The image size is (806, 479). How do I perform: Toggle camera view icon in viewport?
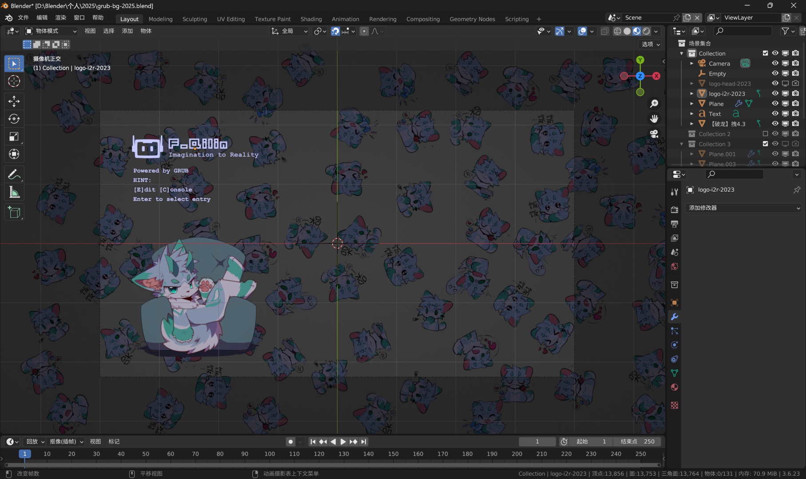click(x=654, y=134)
